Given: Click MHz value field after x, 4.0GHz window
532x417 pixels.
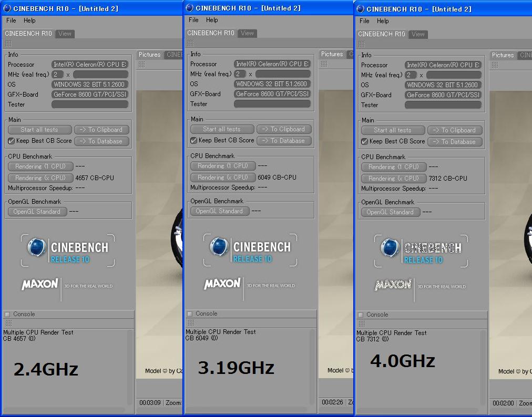Looking at the screenshot, I should tap(454, 75).
